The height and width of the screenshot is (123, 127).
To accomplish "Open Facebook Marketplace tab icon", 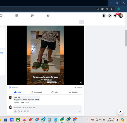I will pos(17,16).
